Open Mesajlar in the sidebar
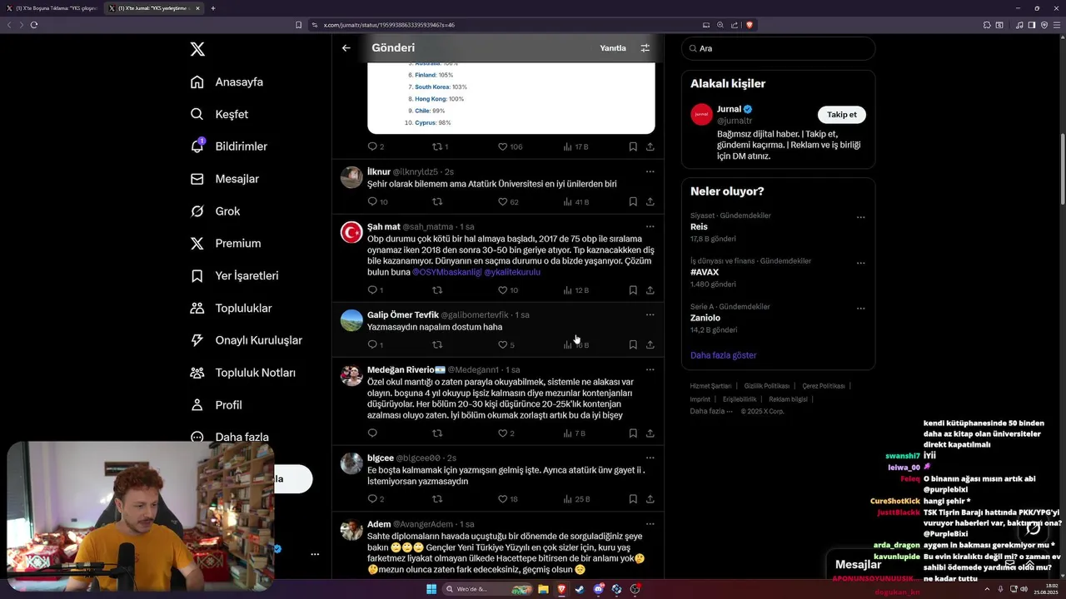Viewport: 1066px width, 599px height. pyautogui.click(x=224, y=179)
